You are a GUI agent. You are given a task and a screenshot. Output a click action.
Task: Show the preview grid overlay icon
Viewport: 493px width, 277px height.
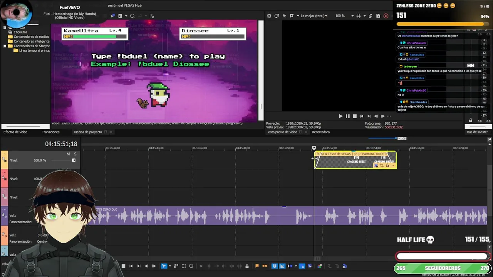point(359,16)
